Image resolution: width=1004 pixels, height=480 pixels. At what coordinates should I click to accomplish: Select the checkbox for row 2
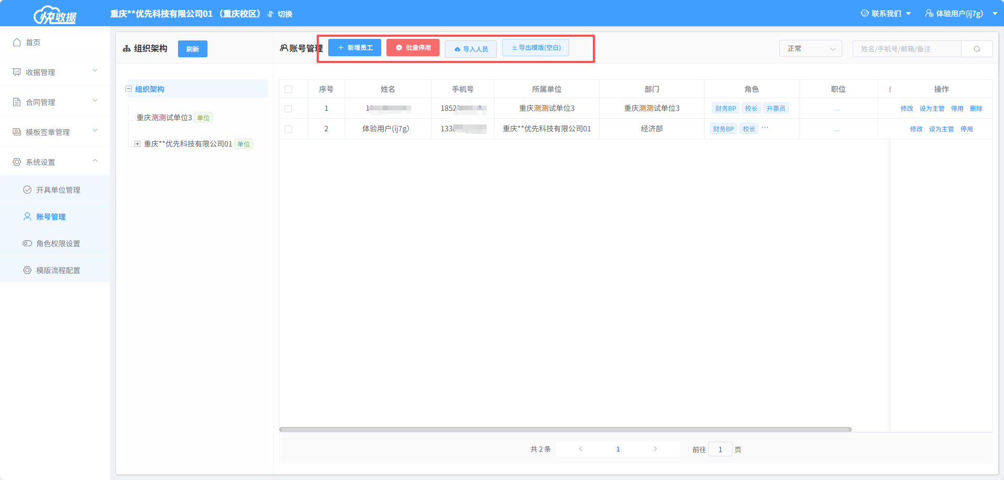pos(288,129)
